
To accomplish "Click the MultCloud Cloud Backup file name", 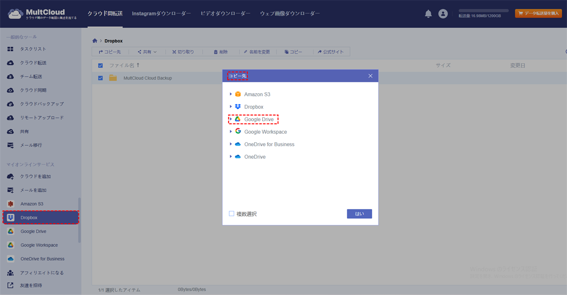I will click(x=148, y=78).
